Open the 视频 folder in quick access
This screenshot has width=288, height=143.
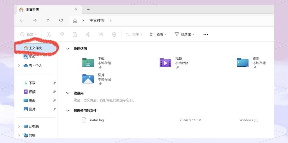[174, 63]
